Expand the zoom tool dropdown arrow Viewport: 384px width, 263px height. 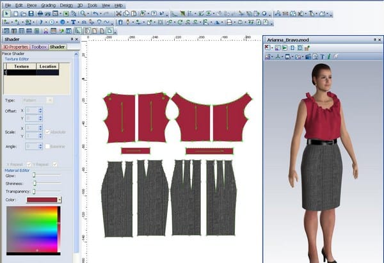click(x=88, y=13)
